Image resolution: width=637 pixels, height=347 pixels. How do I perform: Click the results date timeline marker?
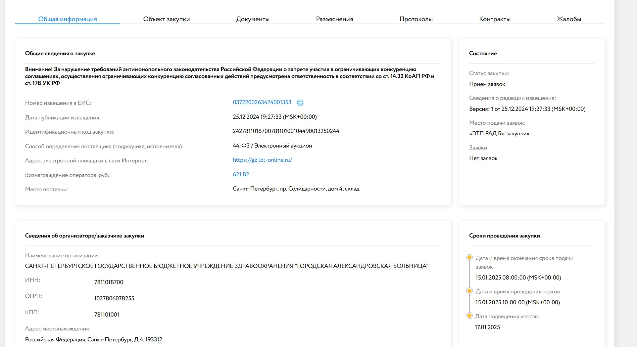coord(469,316)
